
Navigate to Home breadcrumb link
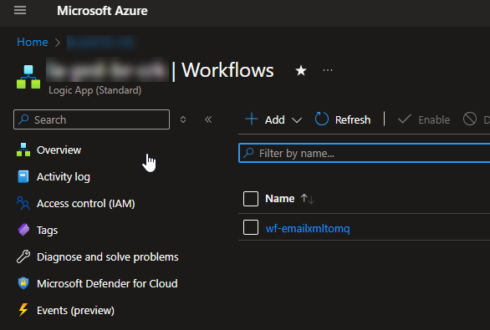(x=33, y=42)
